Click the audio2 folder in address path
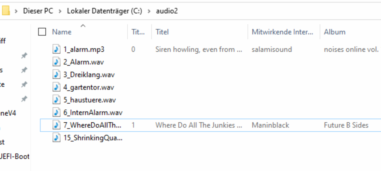Viewport: 381px width, 171px height. pos(167,11)
